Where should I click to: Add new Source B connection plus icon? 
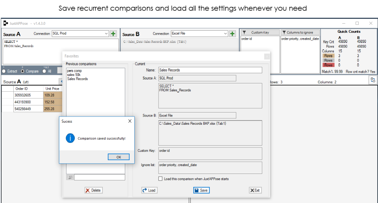coord(232,34)
